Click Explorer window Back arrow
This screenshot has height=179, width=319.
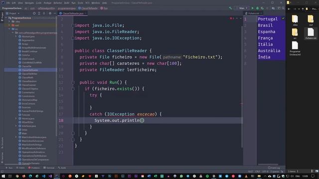[289, 9]
